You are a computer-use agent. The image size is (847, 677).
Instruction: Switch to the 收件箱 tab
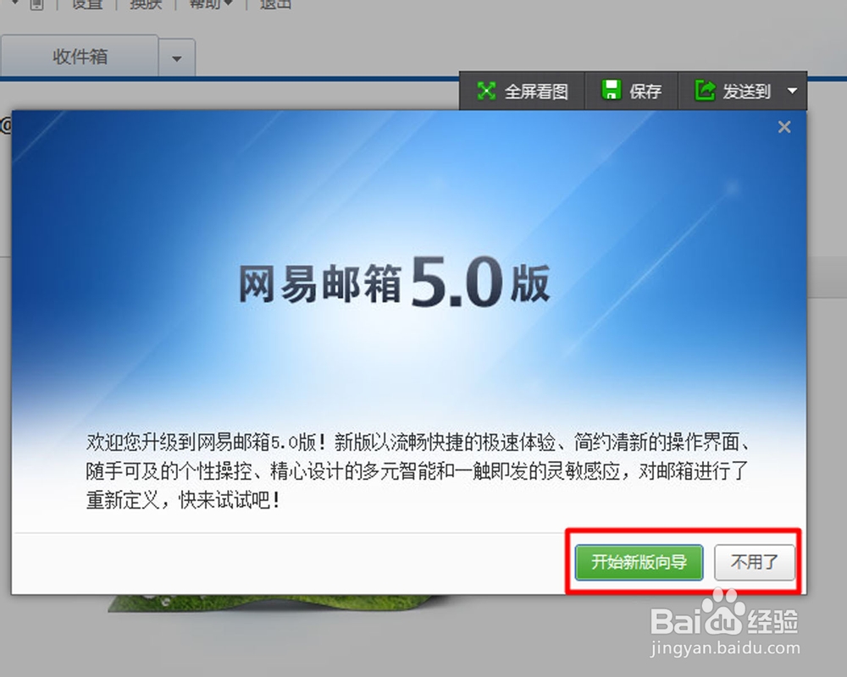click(x=80, y=56)
